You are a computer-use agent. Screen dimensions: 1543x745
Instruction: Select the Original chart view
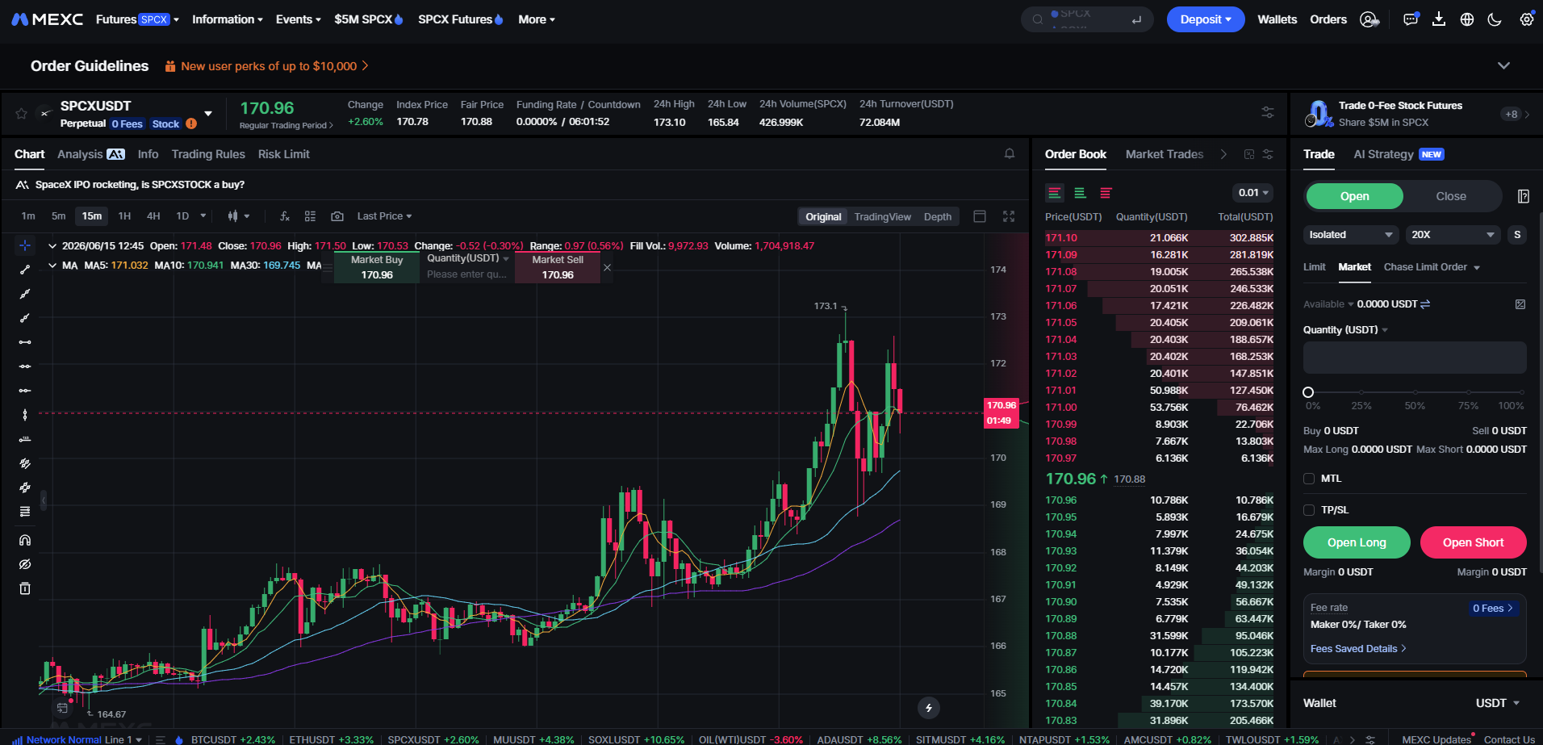coord(823,216)
